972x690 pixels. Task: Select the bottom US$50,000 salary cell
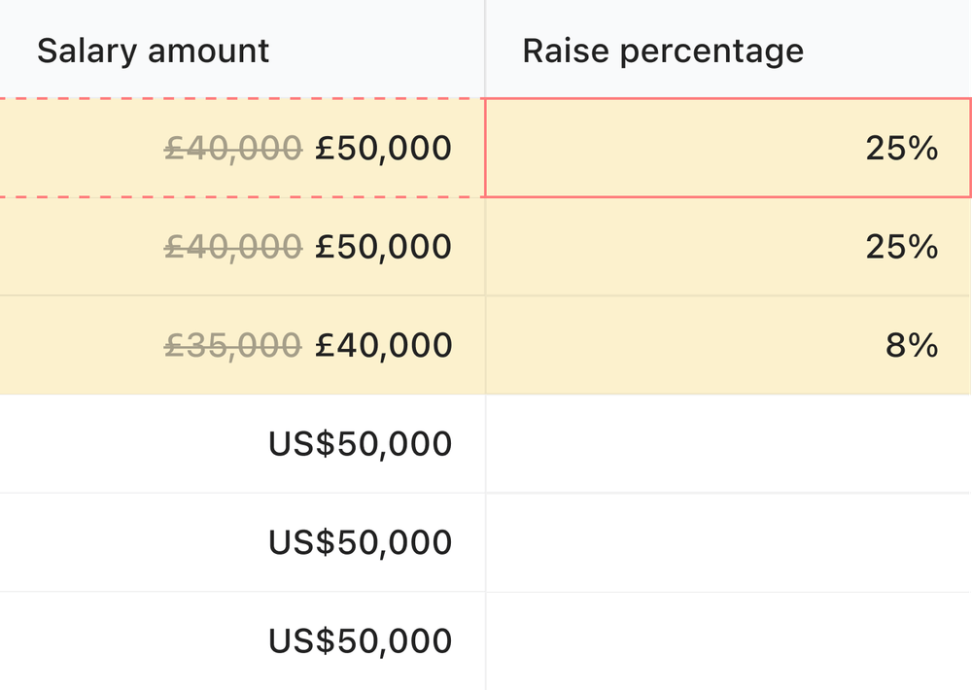(360, 640)
